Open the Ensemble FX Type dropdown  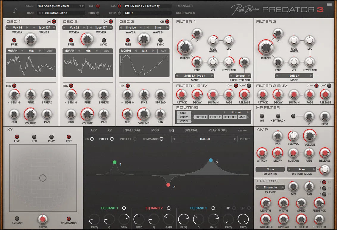(270, 187)
